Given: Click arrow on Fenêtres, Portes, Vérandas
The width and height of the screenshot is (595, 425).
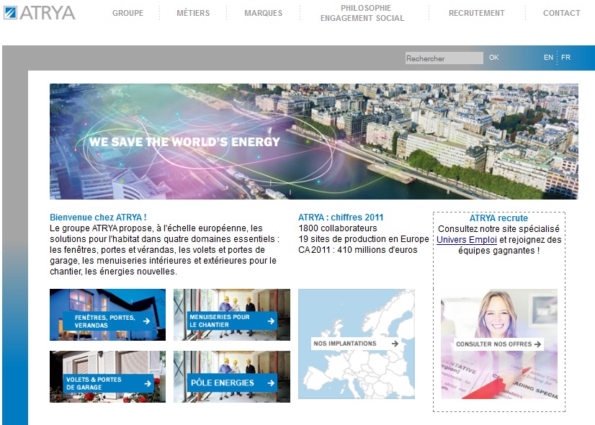Looking at the screenshot, I should [x=146, y=321].
